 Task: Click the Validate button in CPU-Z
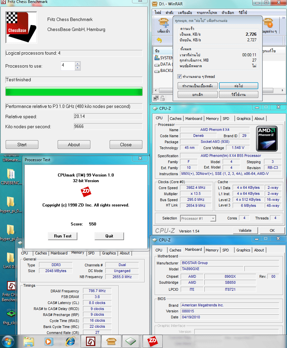coord(245,230)
